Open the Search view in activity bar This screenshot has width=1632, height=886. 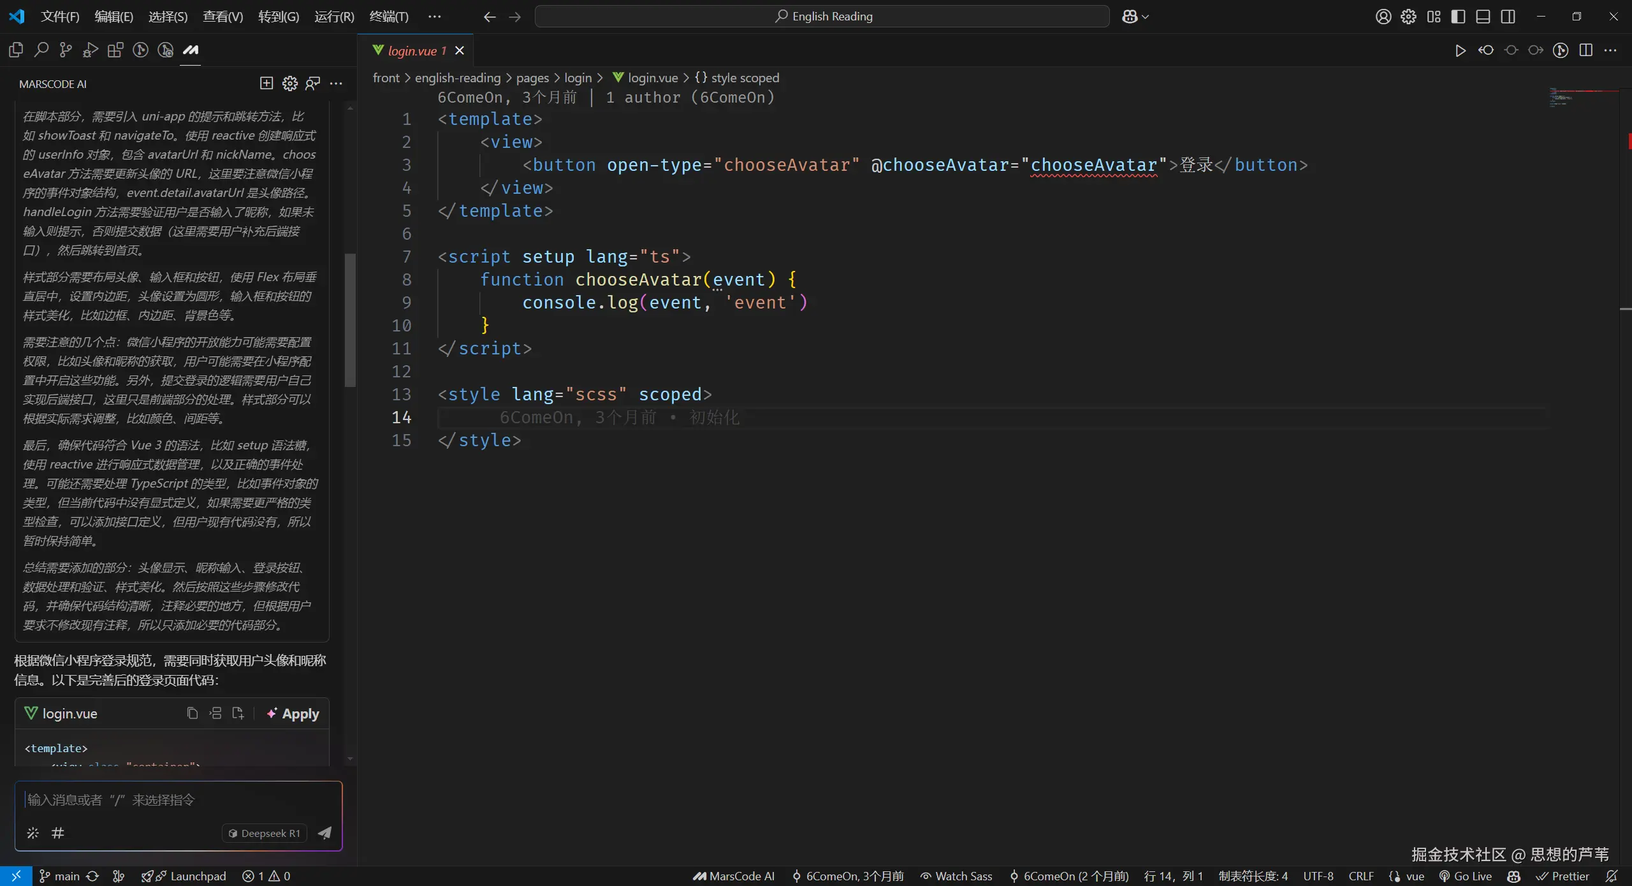point(41,50)
